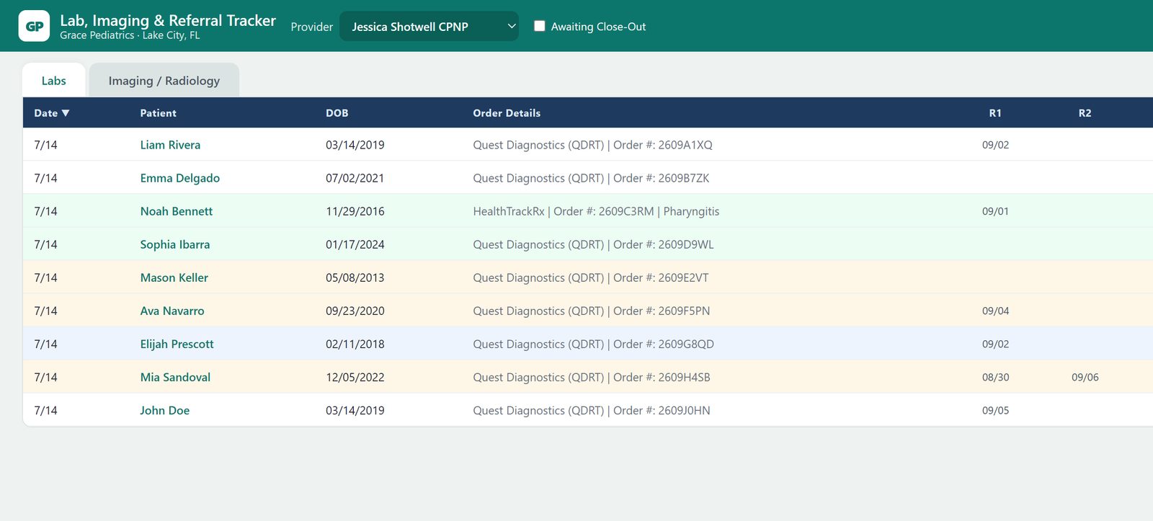1153x521 pixels.
Task: Click Mia Sandoval's R1 date 08/30
Action: pyautogui.click(x=995, y=377)
